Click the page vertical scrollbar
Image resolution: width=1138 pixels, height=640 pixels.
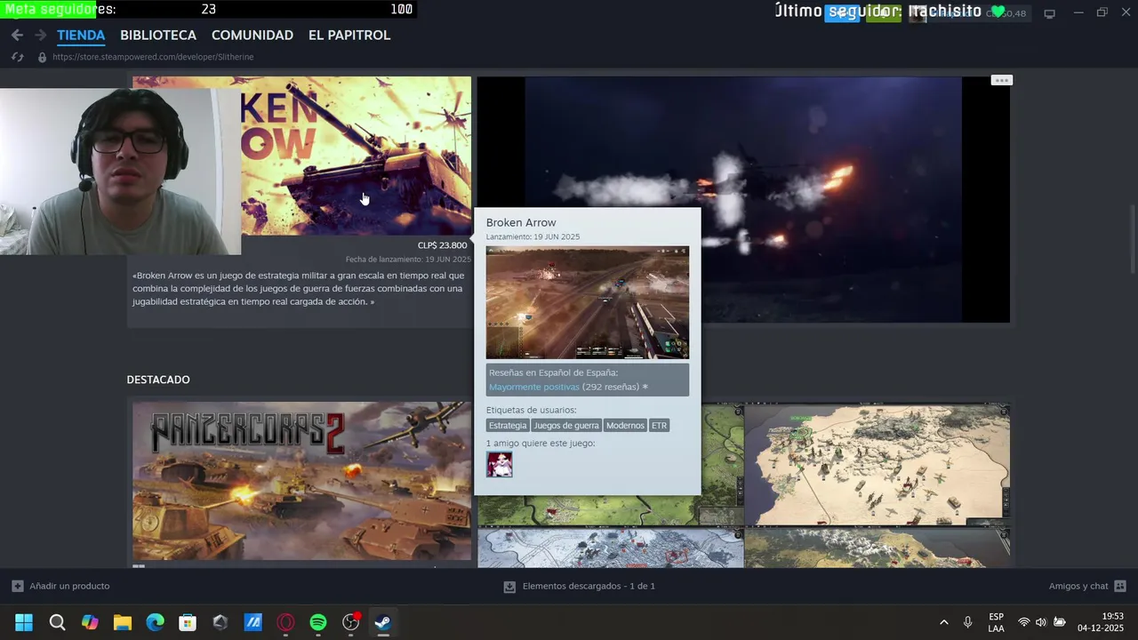[1132, 240]
